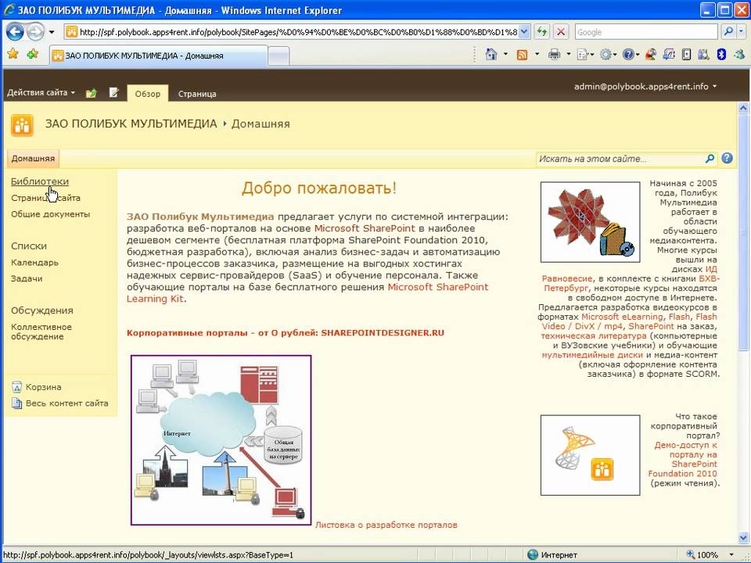Open Коллективное обсуждение discussion board
The image size is (751, 563).
[x=41, y=332]
